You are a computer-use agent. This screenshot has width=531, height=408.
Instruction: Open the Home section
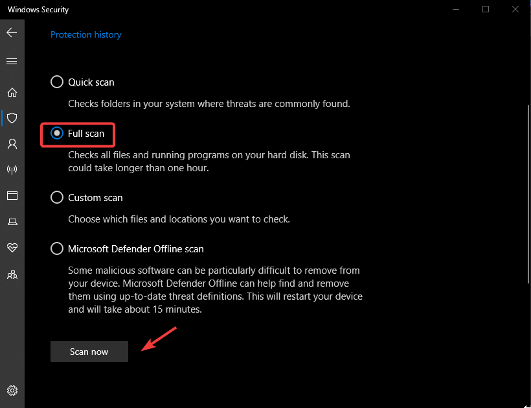12,92
